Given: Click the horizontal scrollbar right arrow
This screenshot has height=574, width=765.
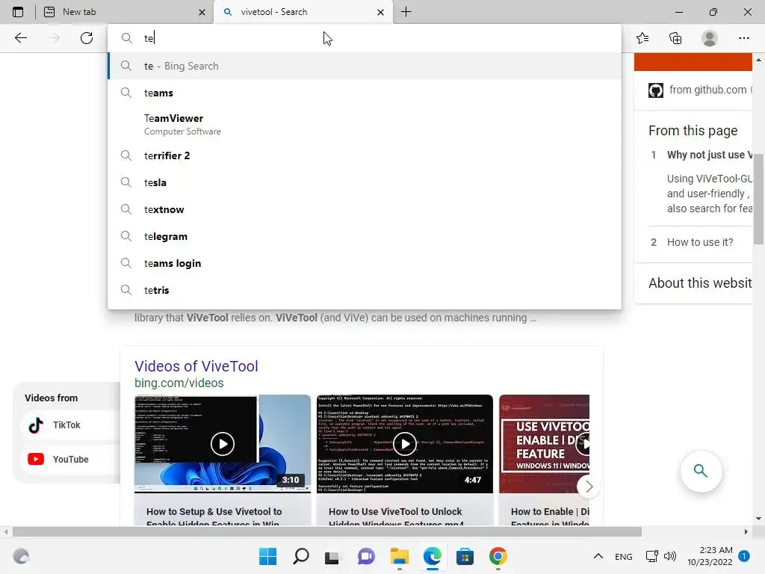Looking at the screenshot, I should point(746,531).
